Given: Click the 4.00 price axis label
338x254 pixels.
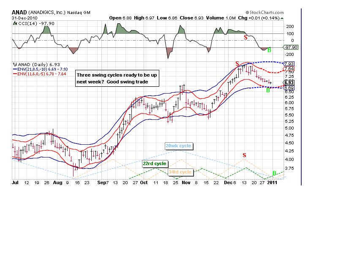Looking at the screenshot, I should pyautogui.click(x=289, y=160).
